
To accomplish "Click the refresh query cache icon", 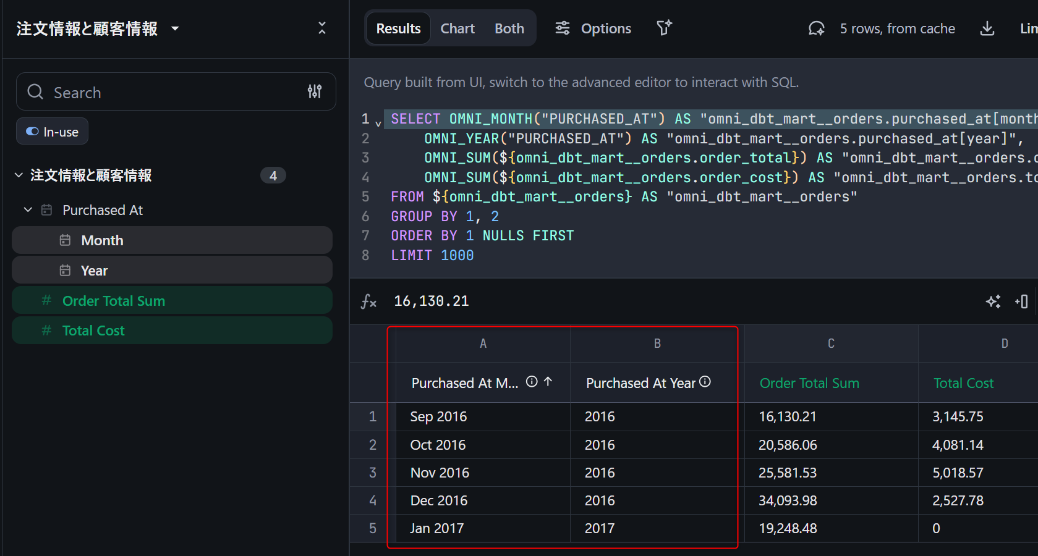I will point(816,28).
